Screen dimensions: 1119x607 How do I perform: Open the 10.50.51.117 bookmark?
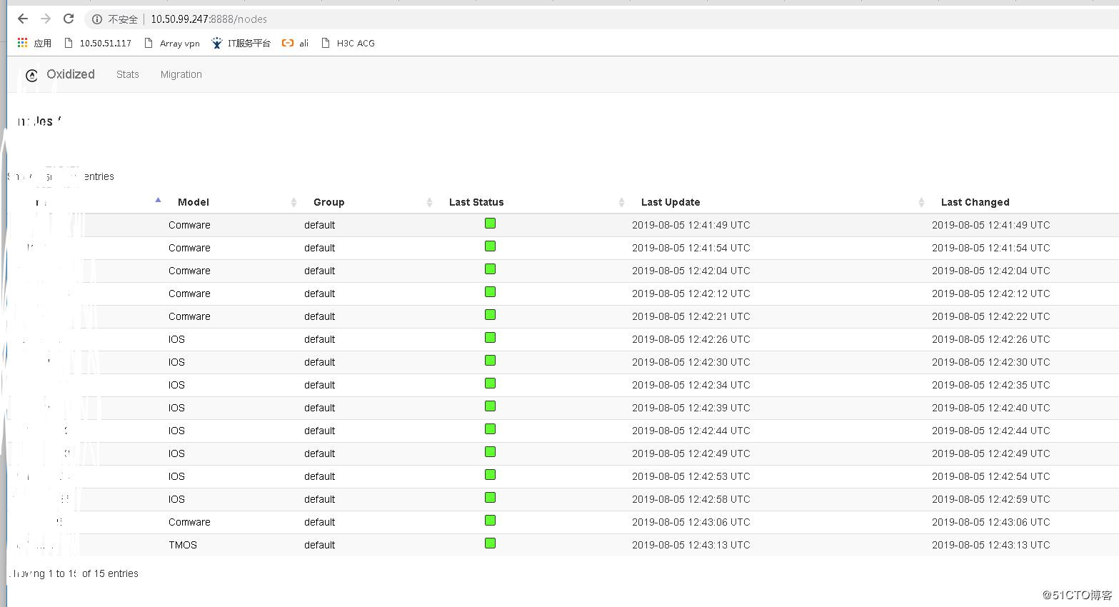pyautogui.click(x=98, y=43)
